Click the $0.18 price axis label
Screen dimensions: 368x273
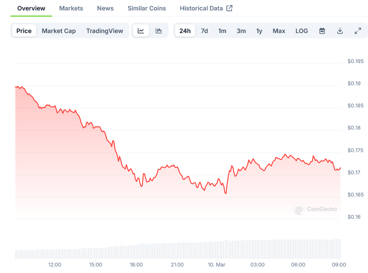(x=354, y=128)
